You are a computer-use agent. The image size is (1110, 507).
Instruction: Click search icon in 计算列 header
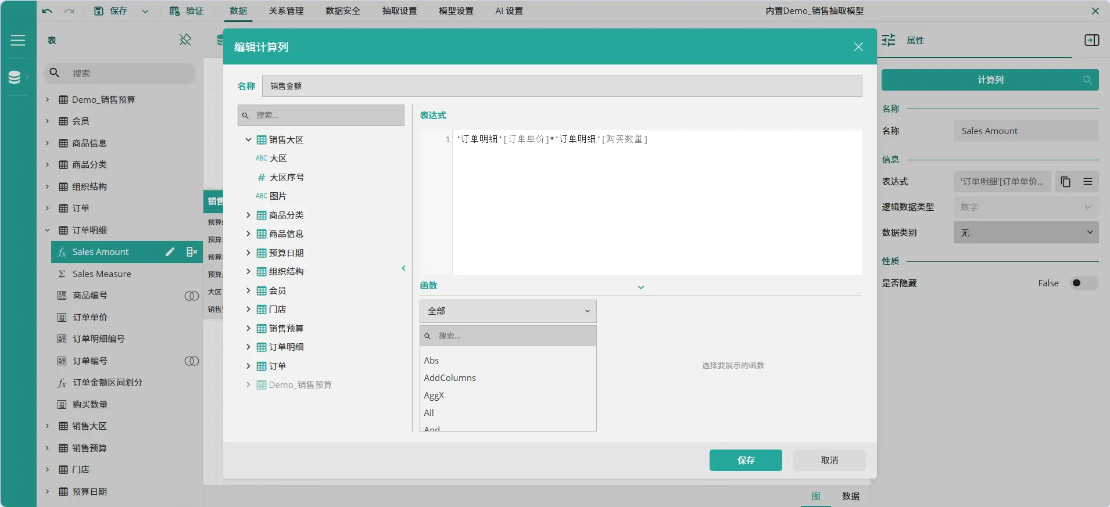[x=1087, y=80]
